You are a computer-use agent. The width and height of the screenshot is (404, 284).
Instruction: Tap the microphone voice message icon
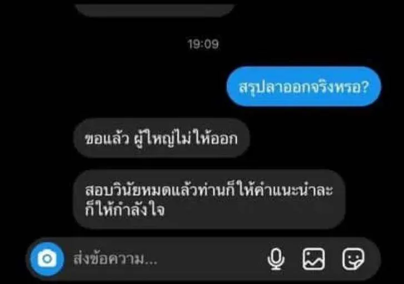click(276, 259)
